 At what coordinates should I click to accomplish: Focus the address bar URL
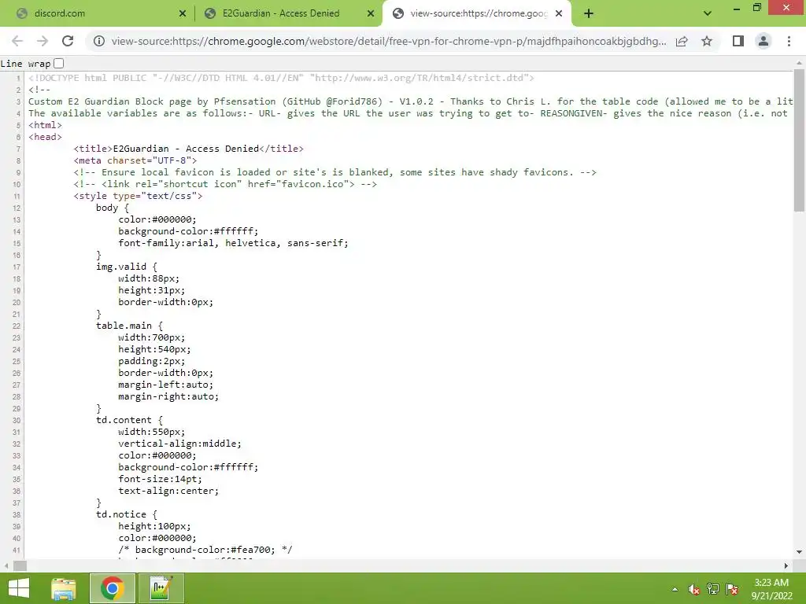coord(389,41)
